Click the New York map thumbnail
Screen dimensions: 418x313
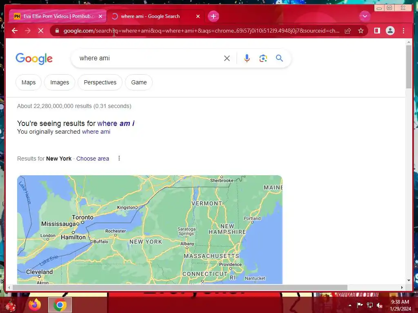(150, 229)
